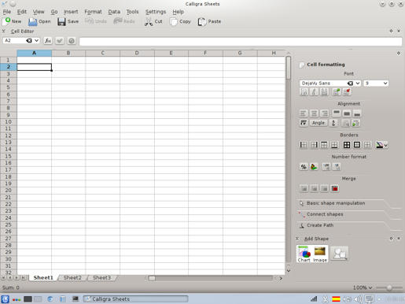Open KDE application launcher
405x304 pixels.
pos(5,298)
